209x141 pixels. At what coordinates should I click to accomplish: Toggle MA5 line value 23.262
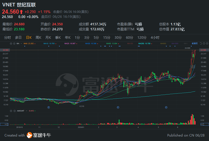click(30, 43)
